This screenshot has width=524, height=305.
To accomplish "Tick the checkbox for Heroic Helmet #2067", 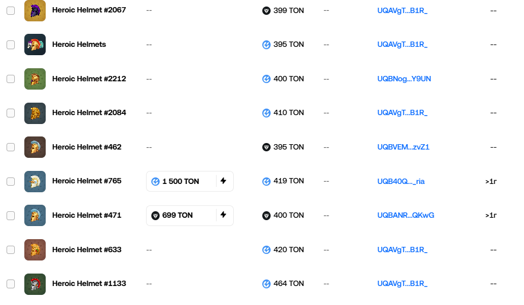I will coord(11,11).
